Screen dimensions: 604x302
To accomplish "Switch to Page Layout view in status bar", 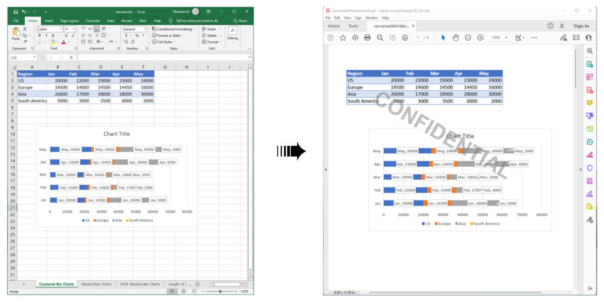I will coord(182,291).
